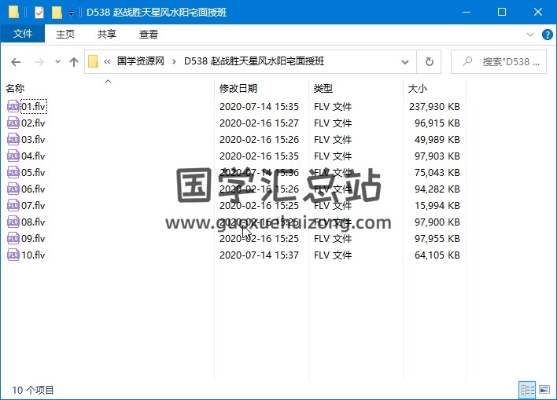Select the 07.flv file icon
Screen dimensions: 557x400
pyautogui.click(x=13, y=205)
